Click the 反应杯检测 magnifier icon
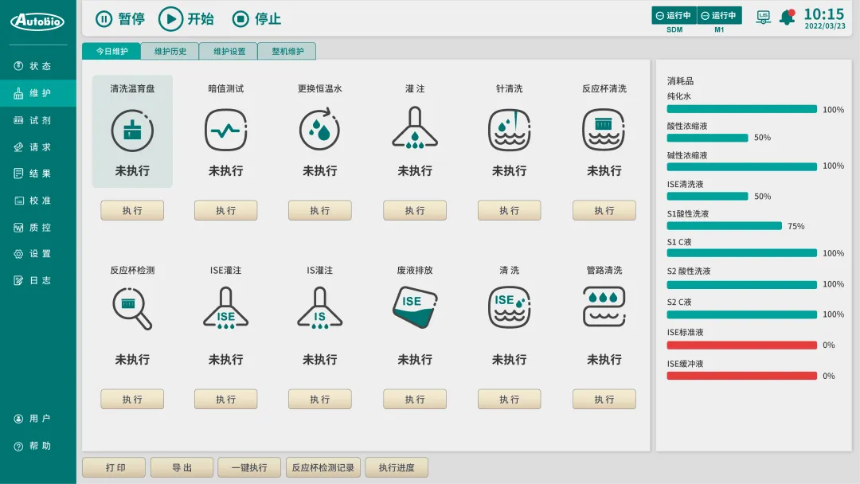This screenshot has height=484, width=860. click(x=132, y=309)
